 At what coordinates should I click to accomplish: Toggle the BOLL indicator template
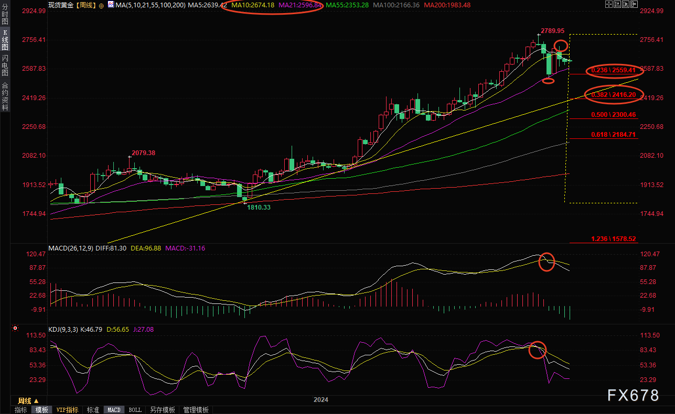[135, 410]
